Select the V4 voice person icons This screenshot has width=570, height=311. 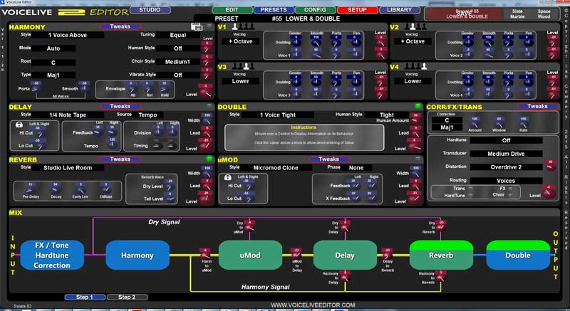pyautogui.click(x=415, y=65)
